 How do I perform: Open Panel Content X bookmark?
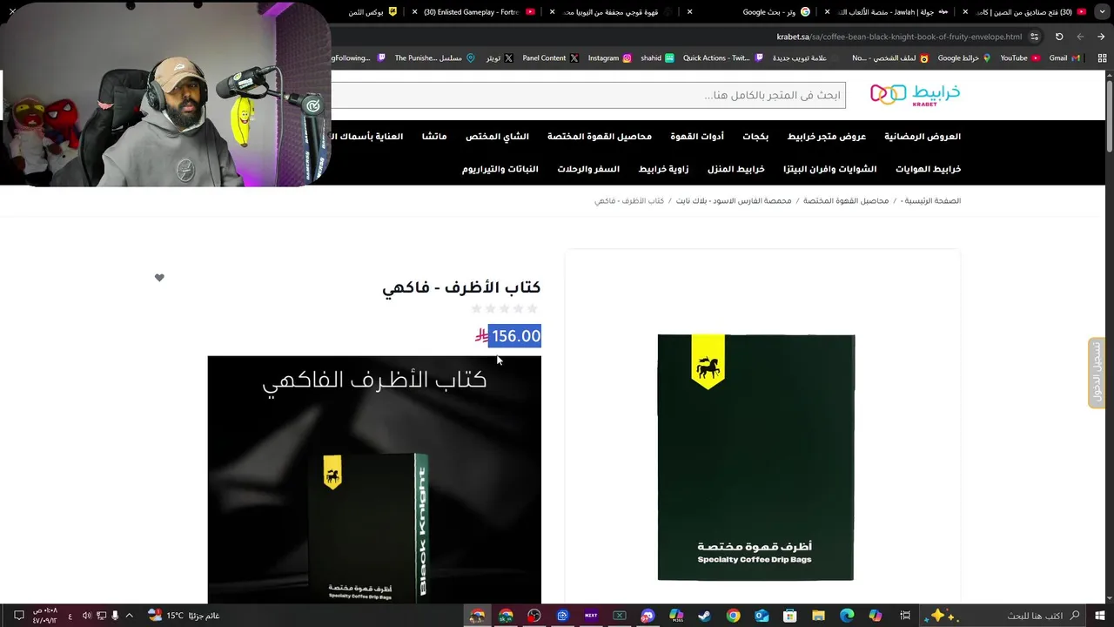tap(550, 58)
